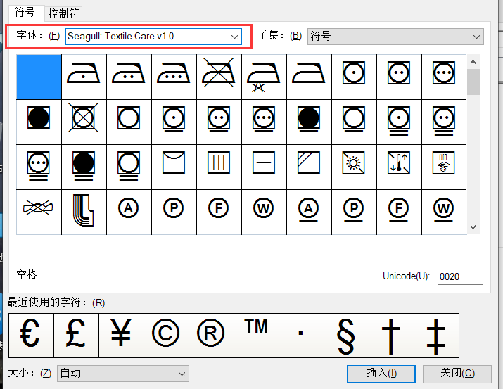This screenshot has width=503, height=389.
Task: Click the symbol grid scrollbar thumb
Action: (x=473, y=82)
